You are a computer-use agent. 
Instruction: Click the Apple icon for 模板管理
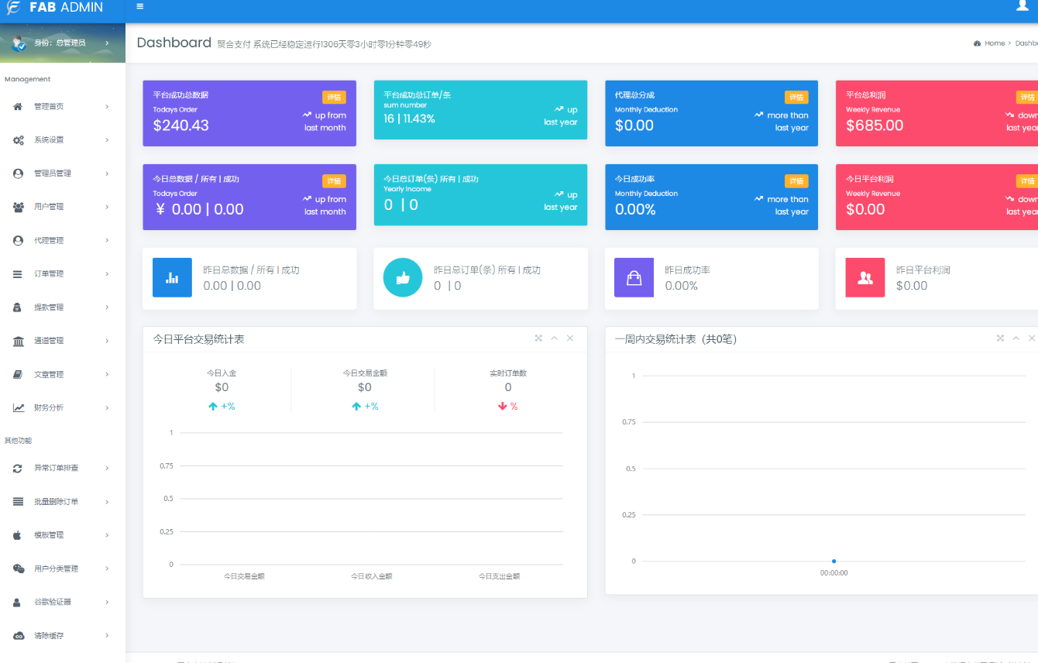[17, 535]
